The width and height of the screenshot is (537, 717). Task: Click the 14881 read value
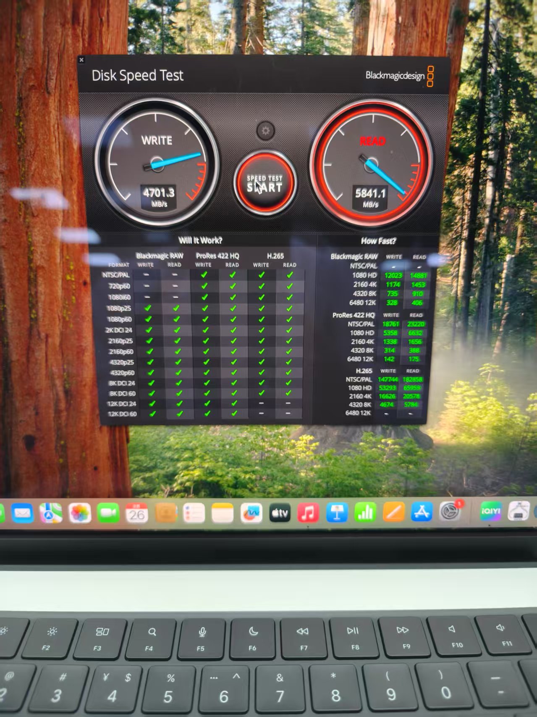coord(418,276)
